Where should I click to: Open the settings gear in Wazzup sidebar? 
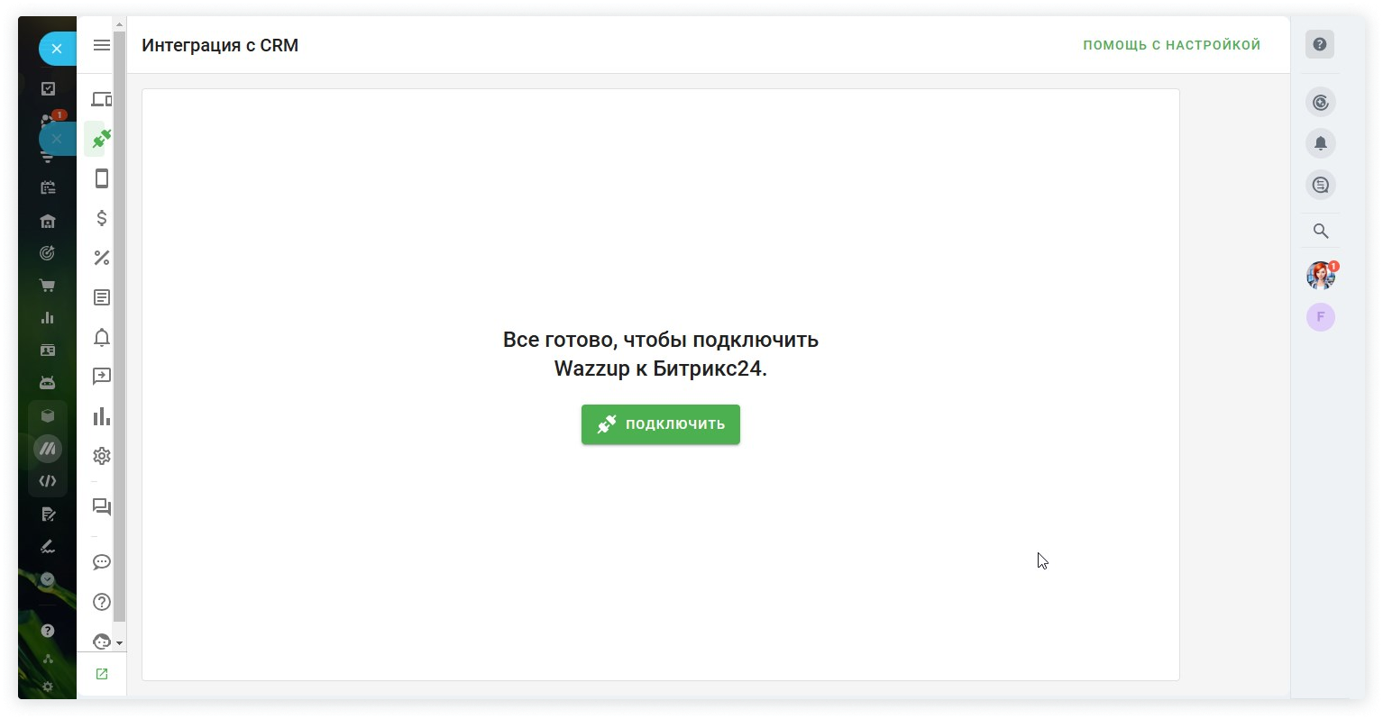click(102, 456)
